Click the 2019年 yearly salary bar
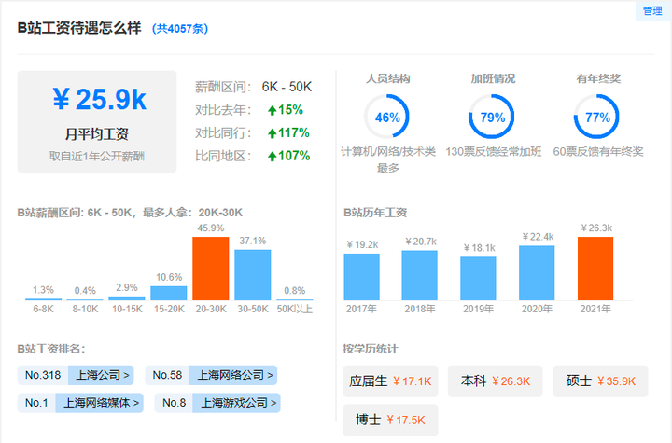672x443 pixels. (x=478, y=278)
